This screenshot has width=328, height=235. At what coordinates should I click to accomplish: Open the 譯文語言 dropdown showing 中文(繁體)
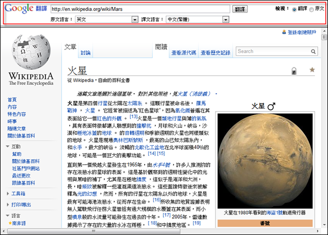click(x=197, y=19)
